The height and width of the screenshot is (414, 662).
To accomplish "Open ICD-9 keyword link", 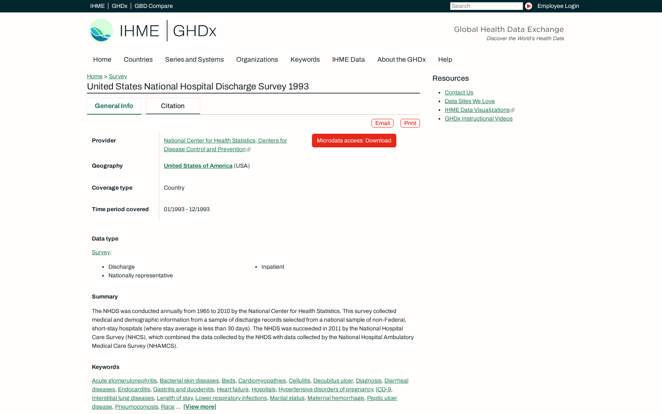I will (383, 389).
